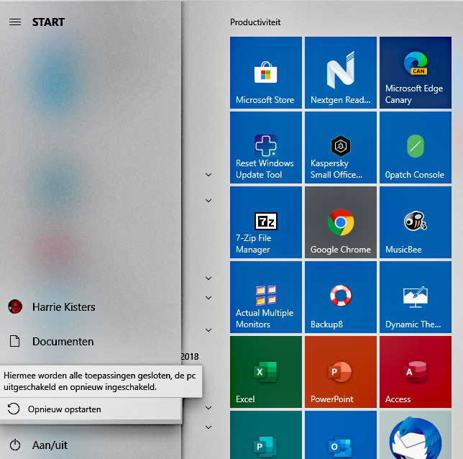
Task: Launch MusicBee from Start tiles
Action: click(415, 222)
